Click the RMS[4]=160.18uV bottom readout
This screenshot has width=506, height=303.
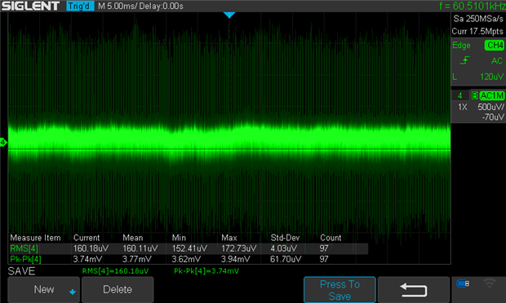coord(115,271)
